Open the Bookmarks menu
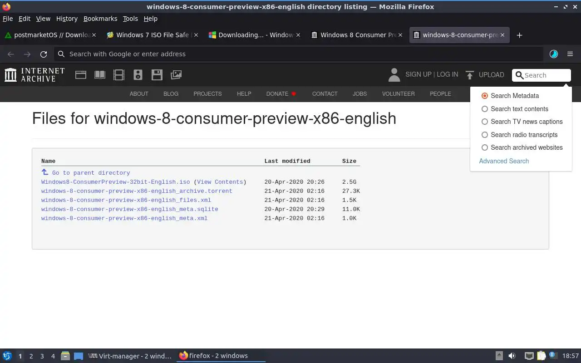 click(x=100, y=19)
